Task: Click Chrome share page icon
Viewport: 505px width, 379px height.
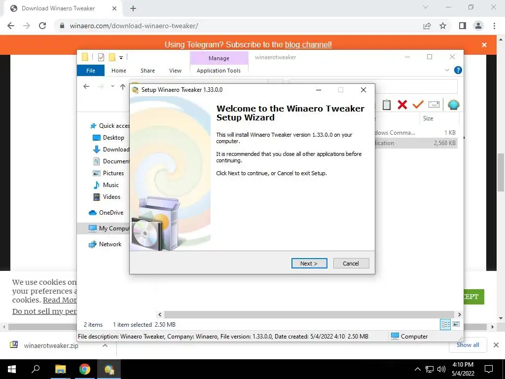Action: click(x=427, y=26)
